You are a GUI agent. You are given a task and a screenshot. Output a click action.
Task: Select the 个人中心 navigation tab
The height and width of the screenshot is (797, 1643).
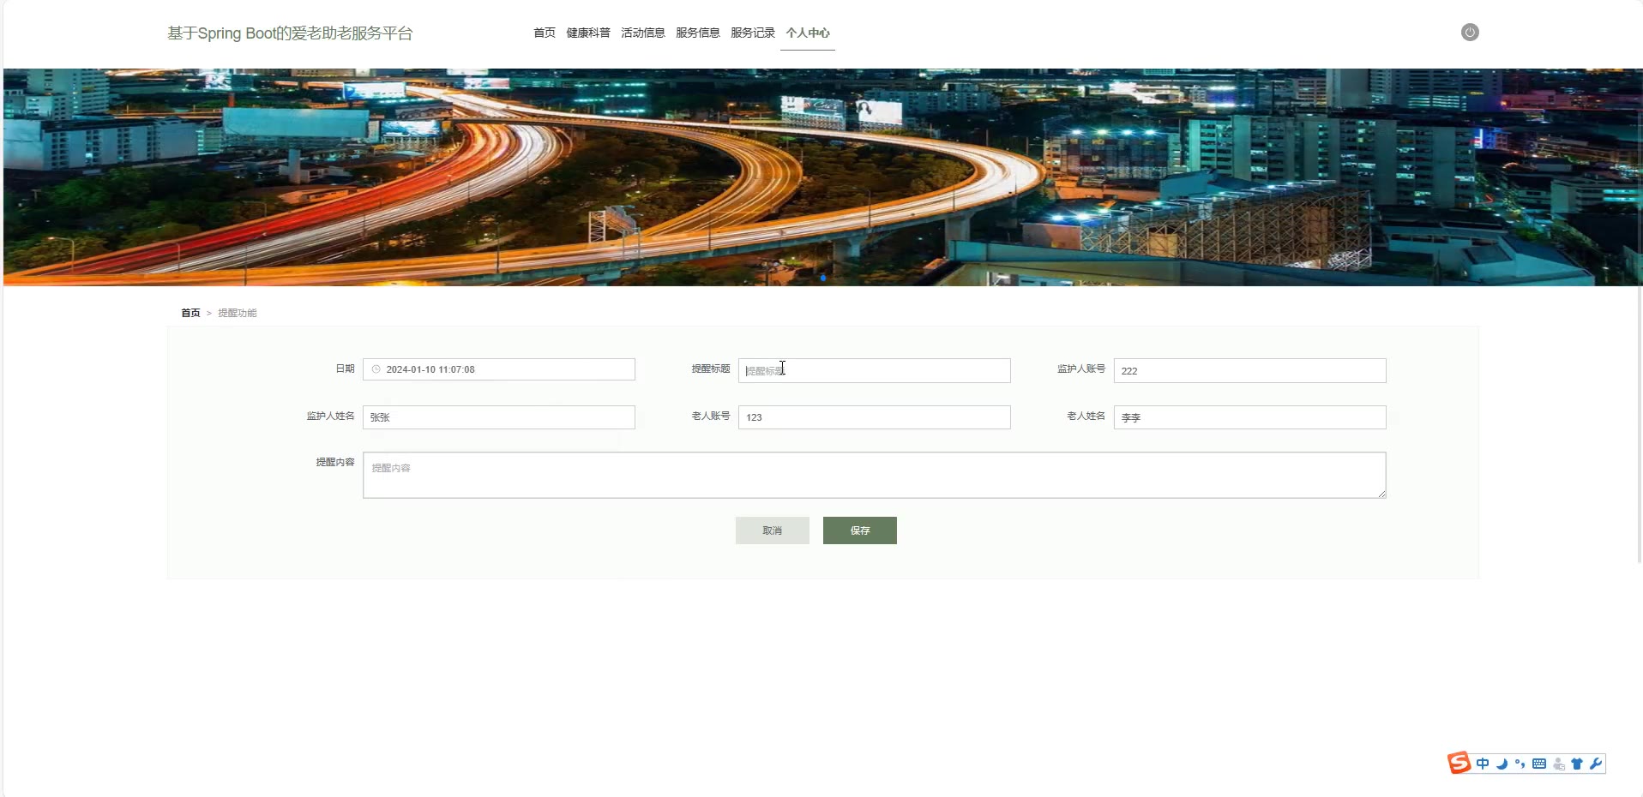[x=808, y=33]
